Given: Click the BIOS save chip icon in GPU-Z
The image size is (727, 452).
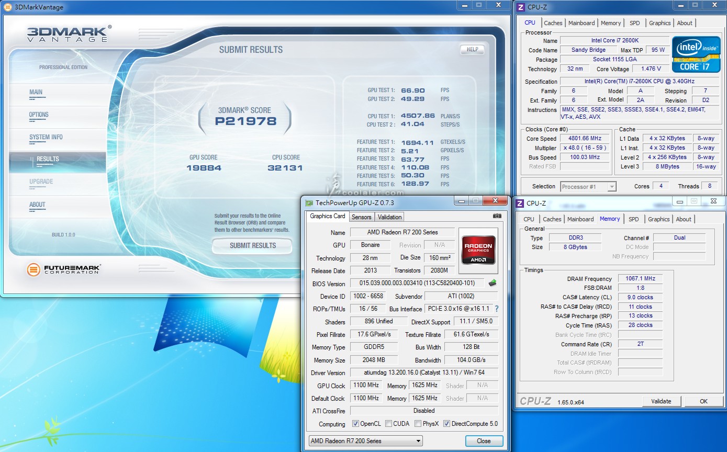Looking at the screenshot, I should (492, 283).
